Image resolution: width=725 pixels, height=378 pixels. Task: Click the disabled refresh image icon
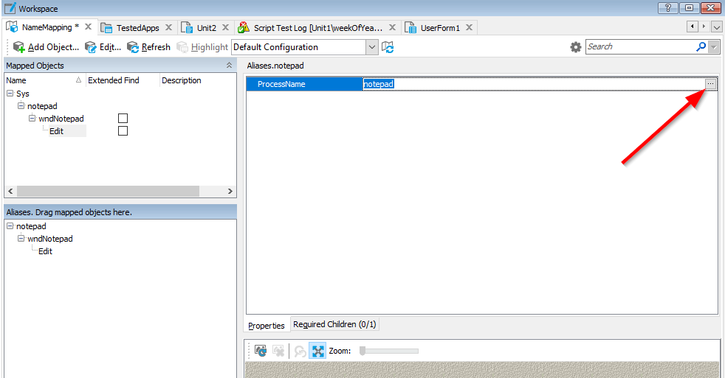pyautogui.click(x=300, y=351)
